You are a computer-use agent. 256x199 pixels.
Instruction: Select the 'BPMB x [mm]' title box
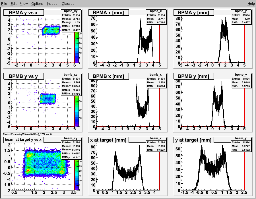coord(108,76)
